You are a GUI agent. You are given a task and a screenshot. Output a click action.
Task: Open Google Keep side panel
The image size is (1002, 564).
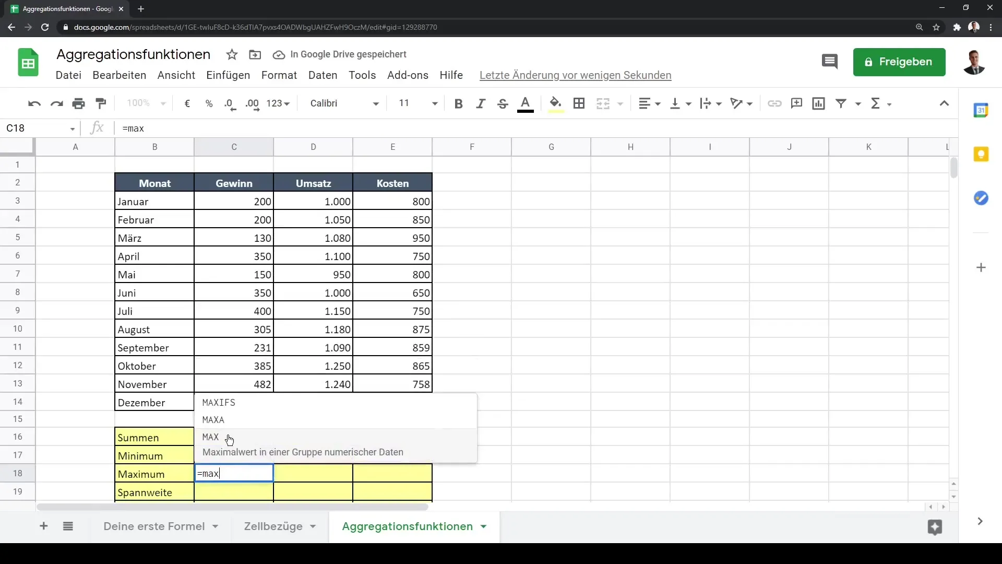coord(981,154)
